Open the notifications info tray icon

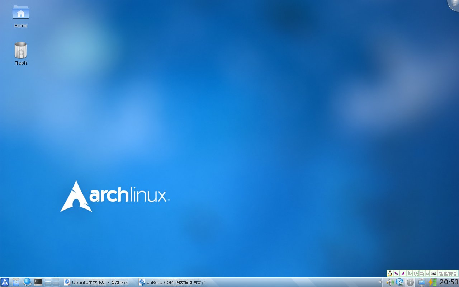click(410, 282)
